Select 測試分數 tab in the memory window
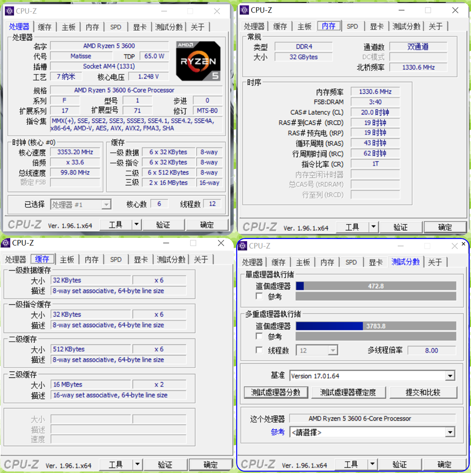Viewport: 471px width, 473px height. (406, 26)
